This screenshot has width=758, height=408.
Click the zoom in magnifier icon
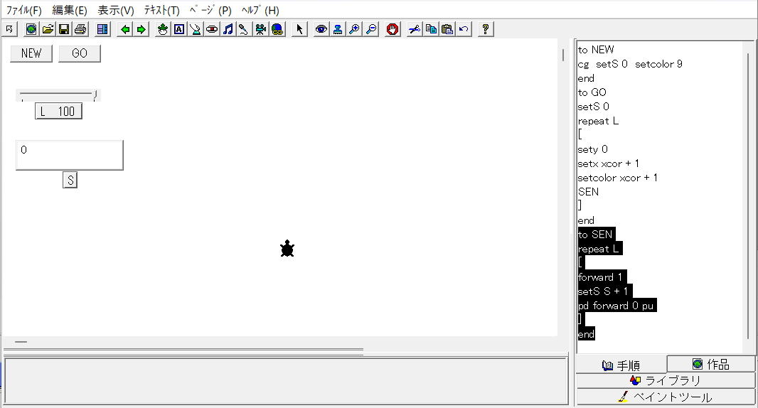[x=354, y=29]
